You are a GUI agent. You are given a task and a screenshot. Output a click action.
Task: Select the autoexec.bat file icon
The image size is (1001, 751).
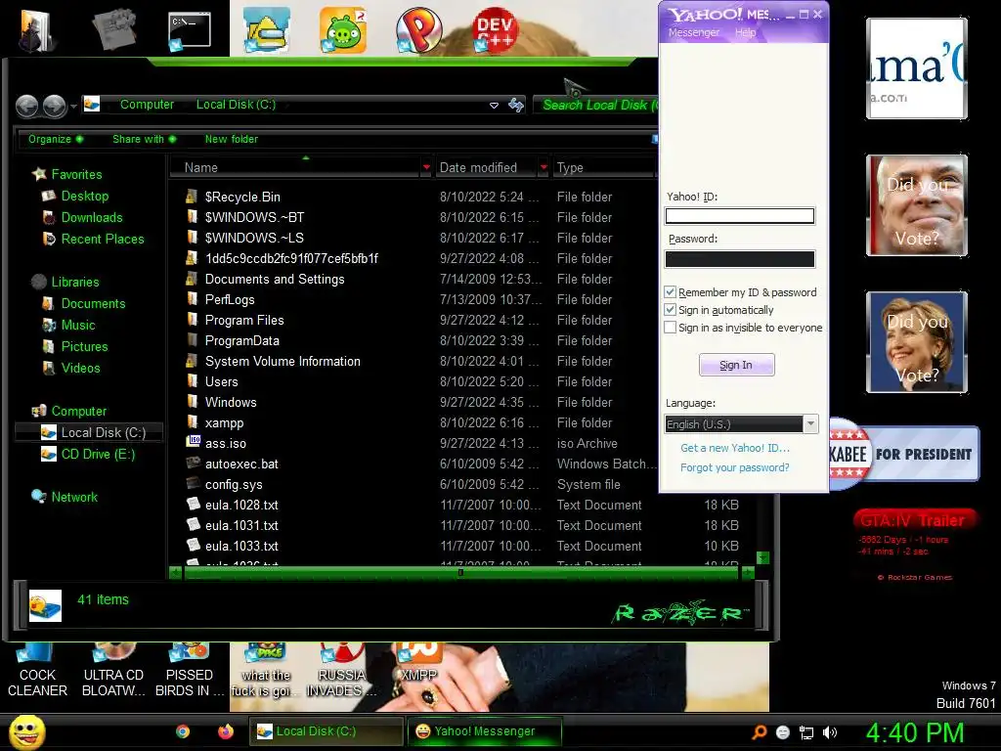(x=194, y=463)
